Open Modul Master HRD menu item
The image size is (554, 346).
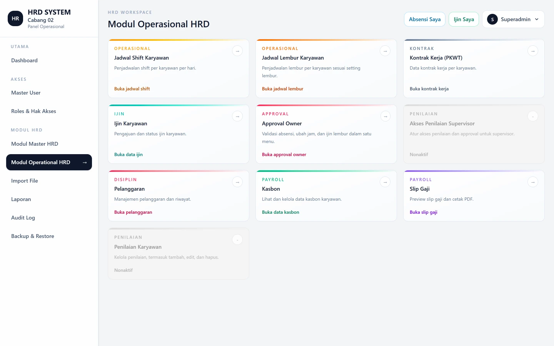[49, 144]
